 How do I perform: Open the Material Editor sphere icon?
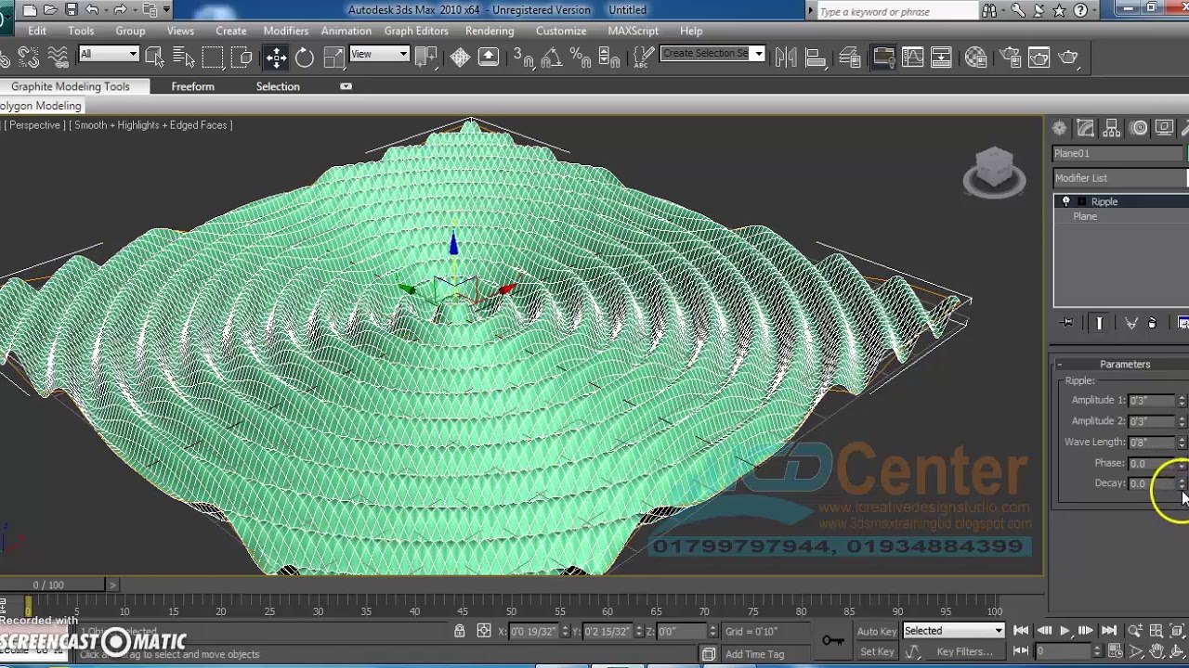tap(975, 58)
